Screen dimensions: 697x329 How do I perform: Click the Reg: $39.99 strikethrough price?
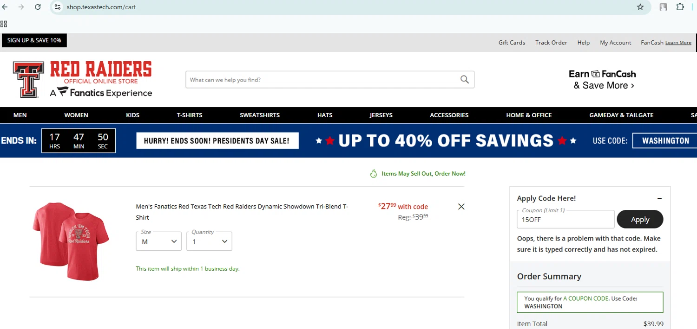(x=413, y=217)
